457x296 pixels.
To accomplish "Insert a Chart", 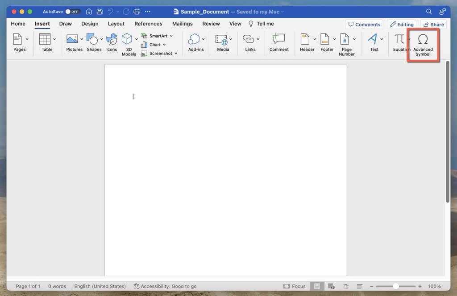I will (x=151, y=45).
